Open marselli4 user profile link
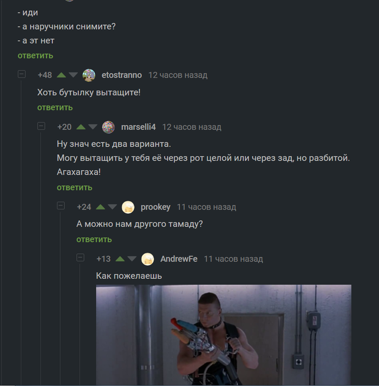Image resolution: width=379 pixels, height=386 pixels. pos(139,127)
